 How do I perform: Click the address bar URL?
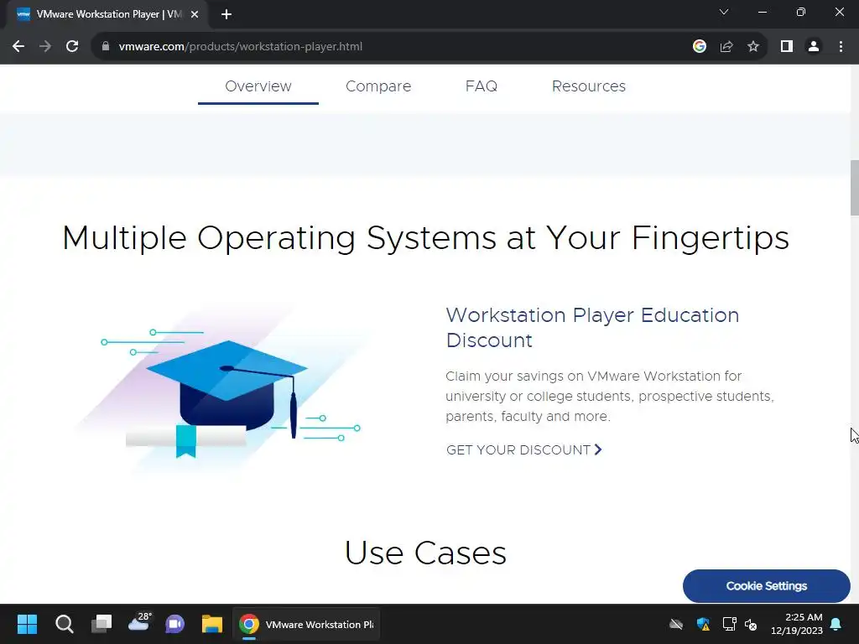click(241, 47)
